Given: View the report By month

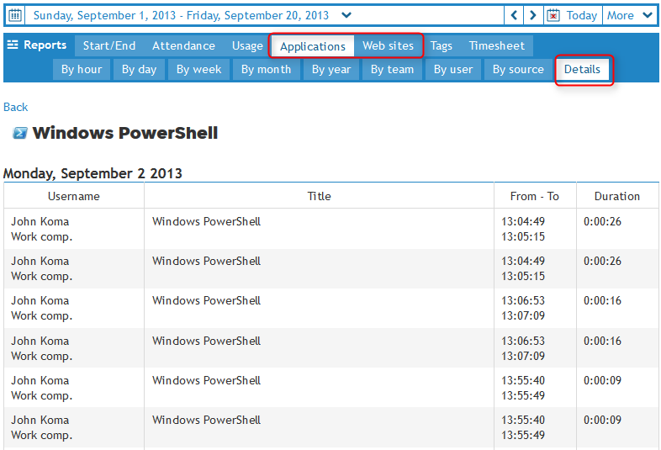Looking at the screenshot, I should [266, 69].
